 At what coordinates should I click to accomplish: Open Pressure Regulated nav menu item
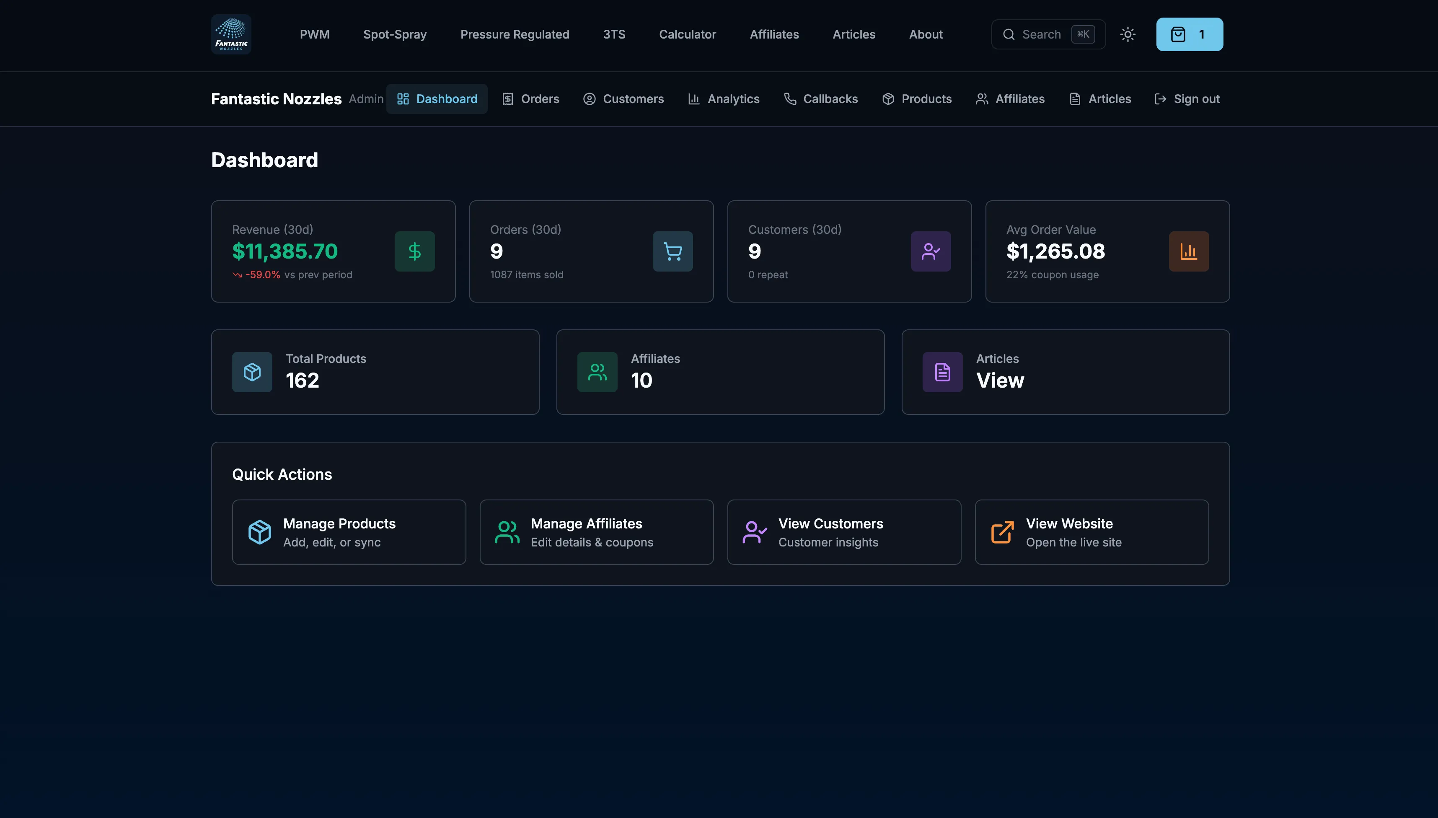coord(515,34)
